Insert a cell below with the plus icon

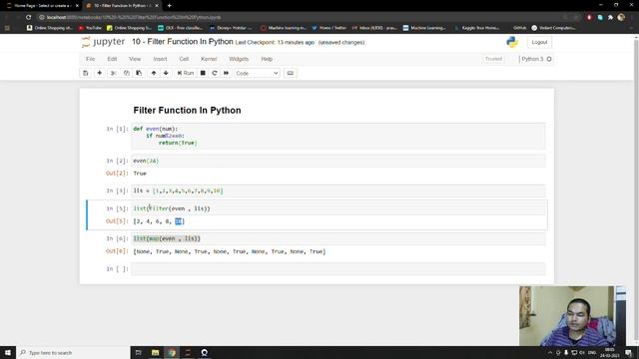(99, 73)
